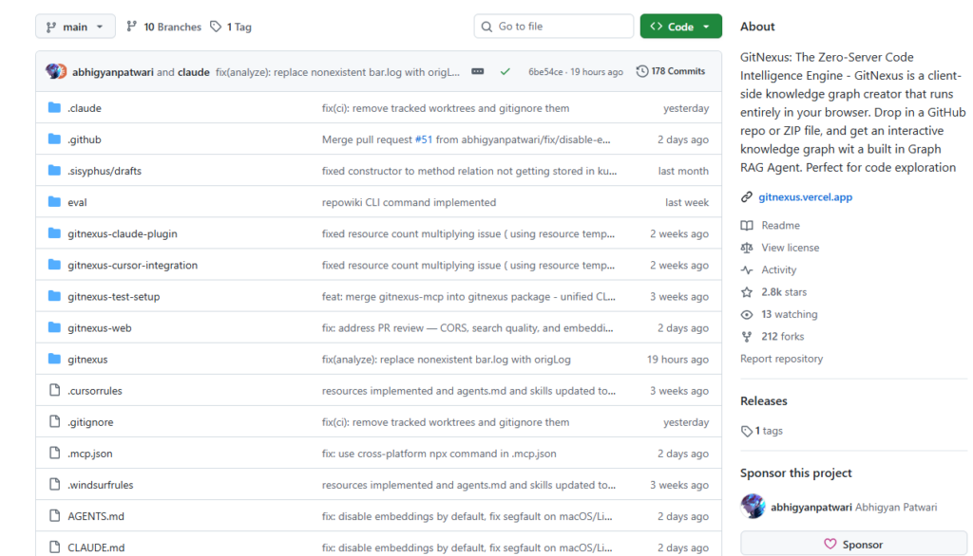This screenshot has width=973, height=556.
Task: Click the View license scale icon
Action: pos(747,248)
